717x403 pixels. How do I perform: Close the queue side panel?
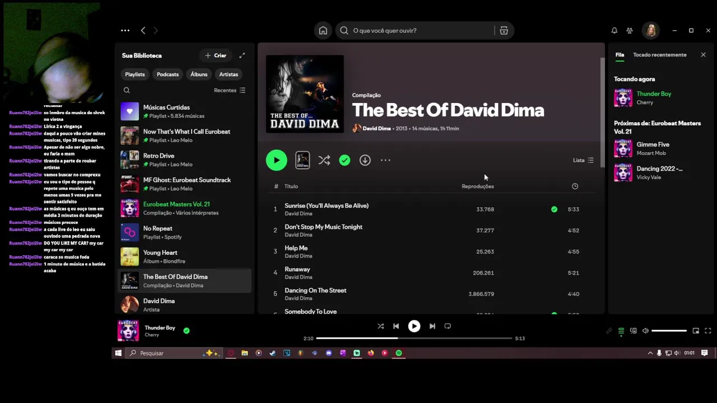point(703,55)
